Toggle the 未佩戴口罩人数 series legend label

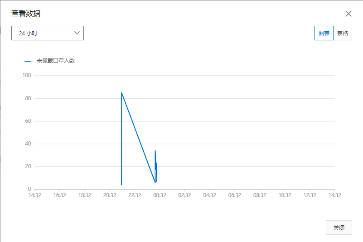(55, 60)
